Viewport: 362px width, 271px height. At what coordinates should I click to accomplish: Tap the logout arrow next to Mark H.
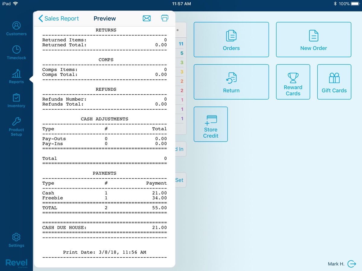pos(352,264)
